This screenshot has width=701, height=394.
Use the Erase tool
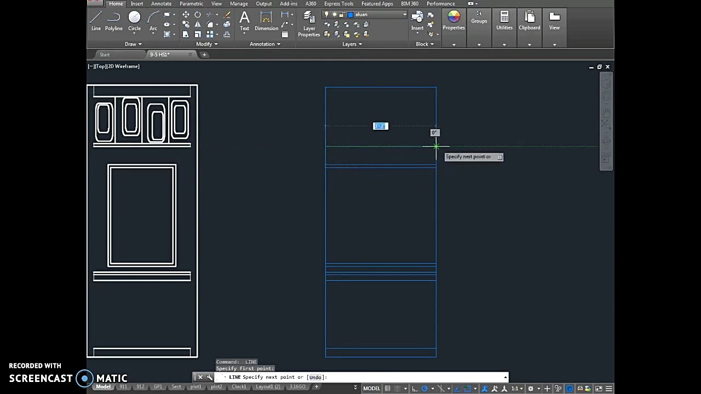[227, 14]
